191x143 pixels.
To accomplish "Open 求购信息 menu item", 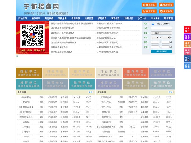I will 102,19.
